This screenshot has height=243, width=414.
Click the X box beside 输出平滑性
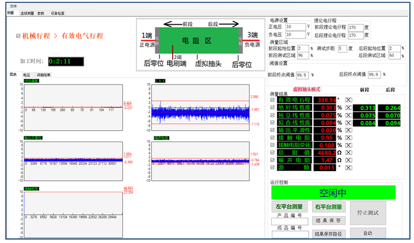pos(348,130)
